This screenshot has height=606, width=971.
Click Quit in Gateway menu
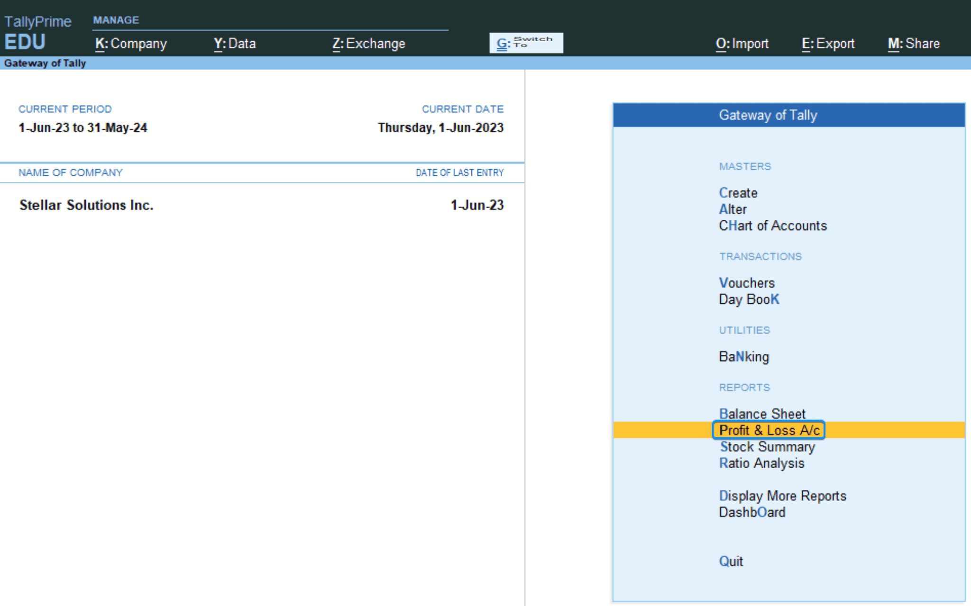(731, 561)
